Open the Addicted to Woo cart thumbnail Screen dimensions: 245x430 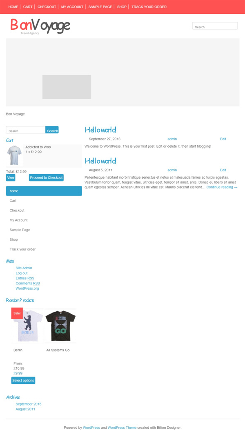pos(15,155)
